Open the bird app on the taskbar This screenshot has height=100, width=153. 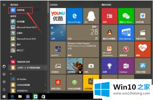pyautogui.click(x=36, y=97)
